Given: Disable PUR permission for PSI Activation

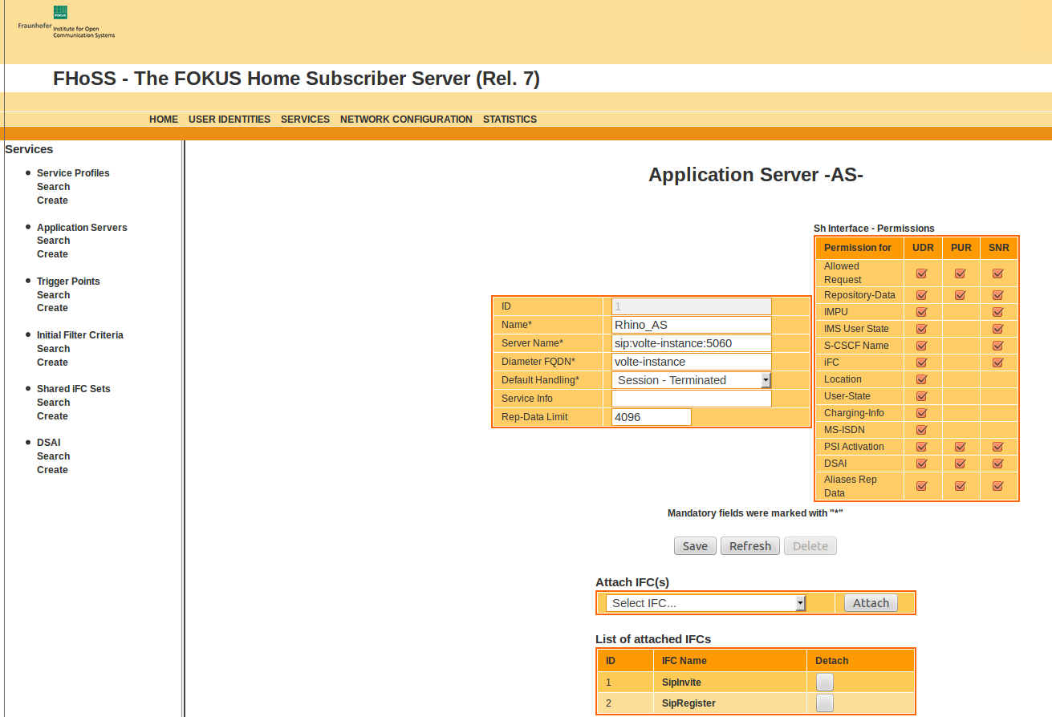Looking at the screenshot, I should point(960,446).
